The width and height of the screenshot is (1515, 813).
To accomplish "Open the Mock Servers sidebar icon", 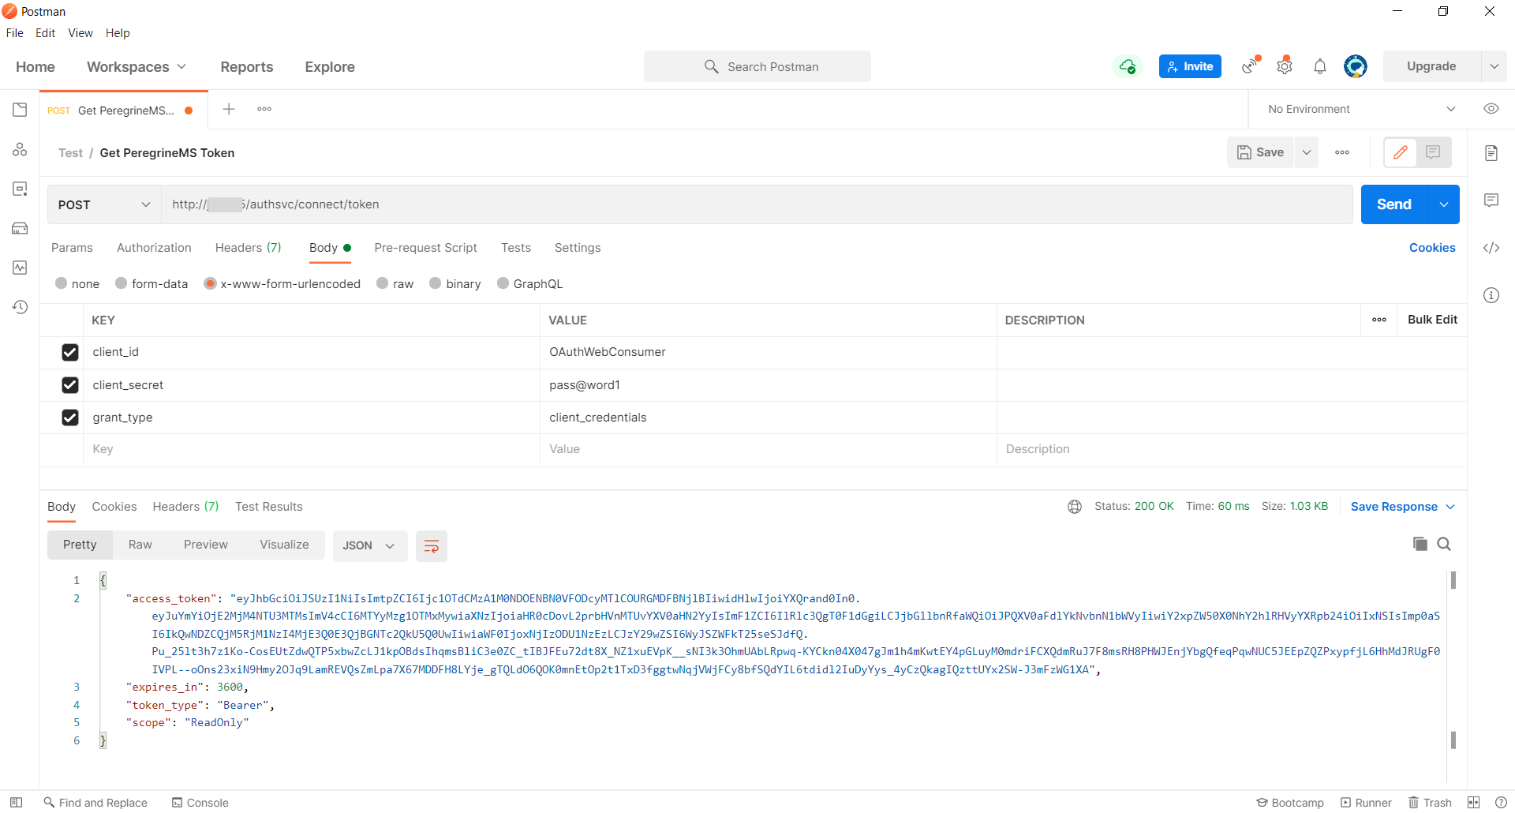I will tap(20, 228).
